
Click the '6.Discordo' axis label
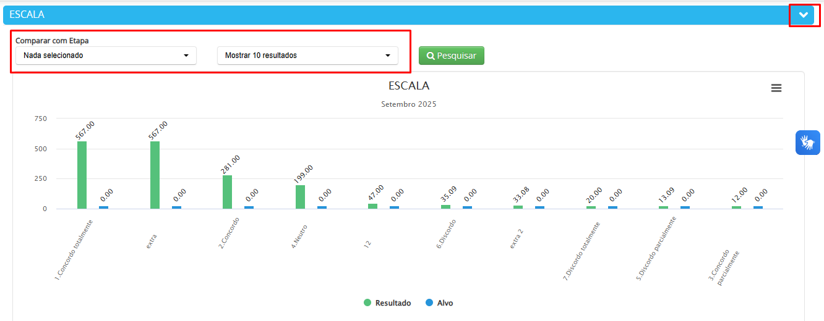[447, 233]
